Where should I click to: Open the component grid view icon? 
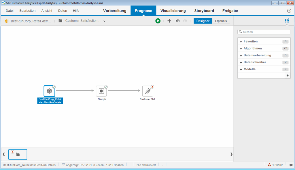pyautogui.click(x=287, y=21)
